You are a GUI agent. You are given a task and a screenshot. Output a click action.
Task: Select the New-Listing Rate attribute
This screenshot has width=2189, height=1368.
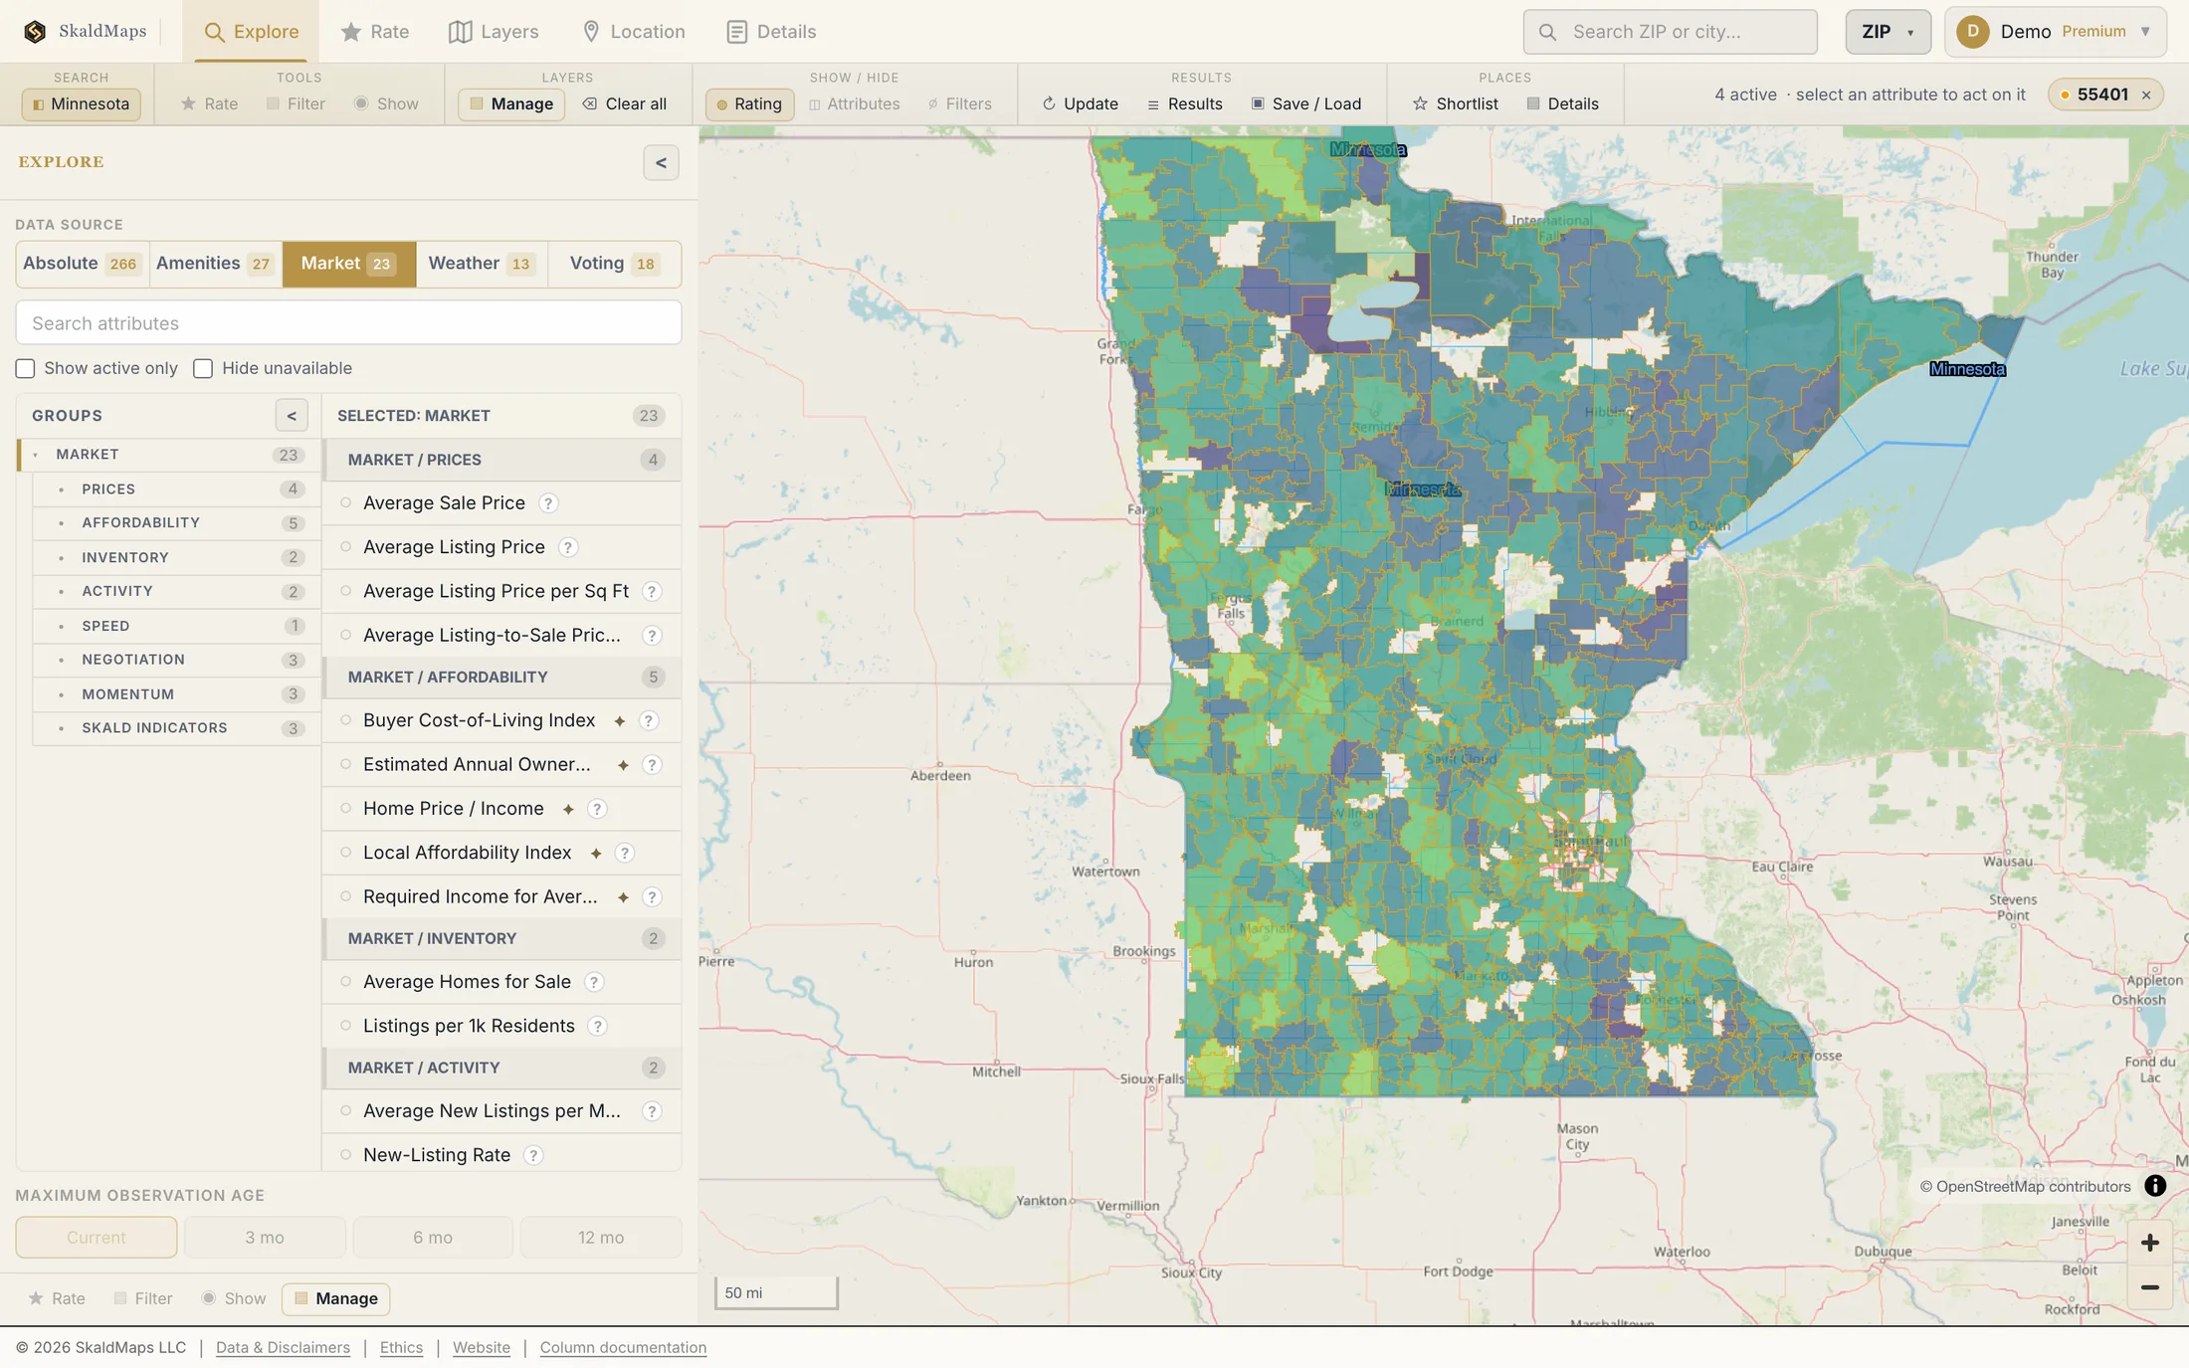coord(501,1155)
